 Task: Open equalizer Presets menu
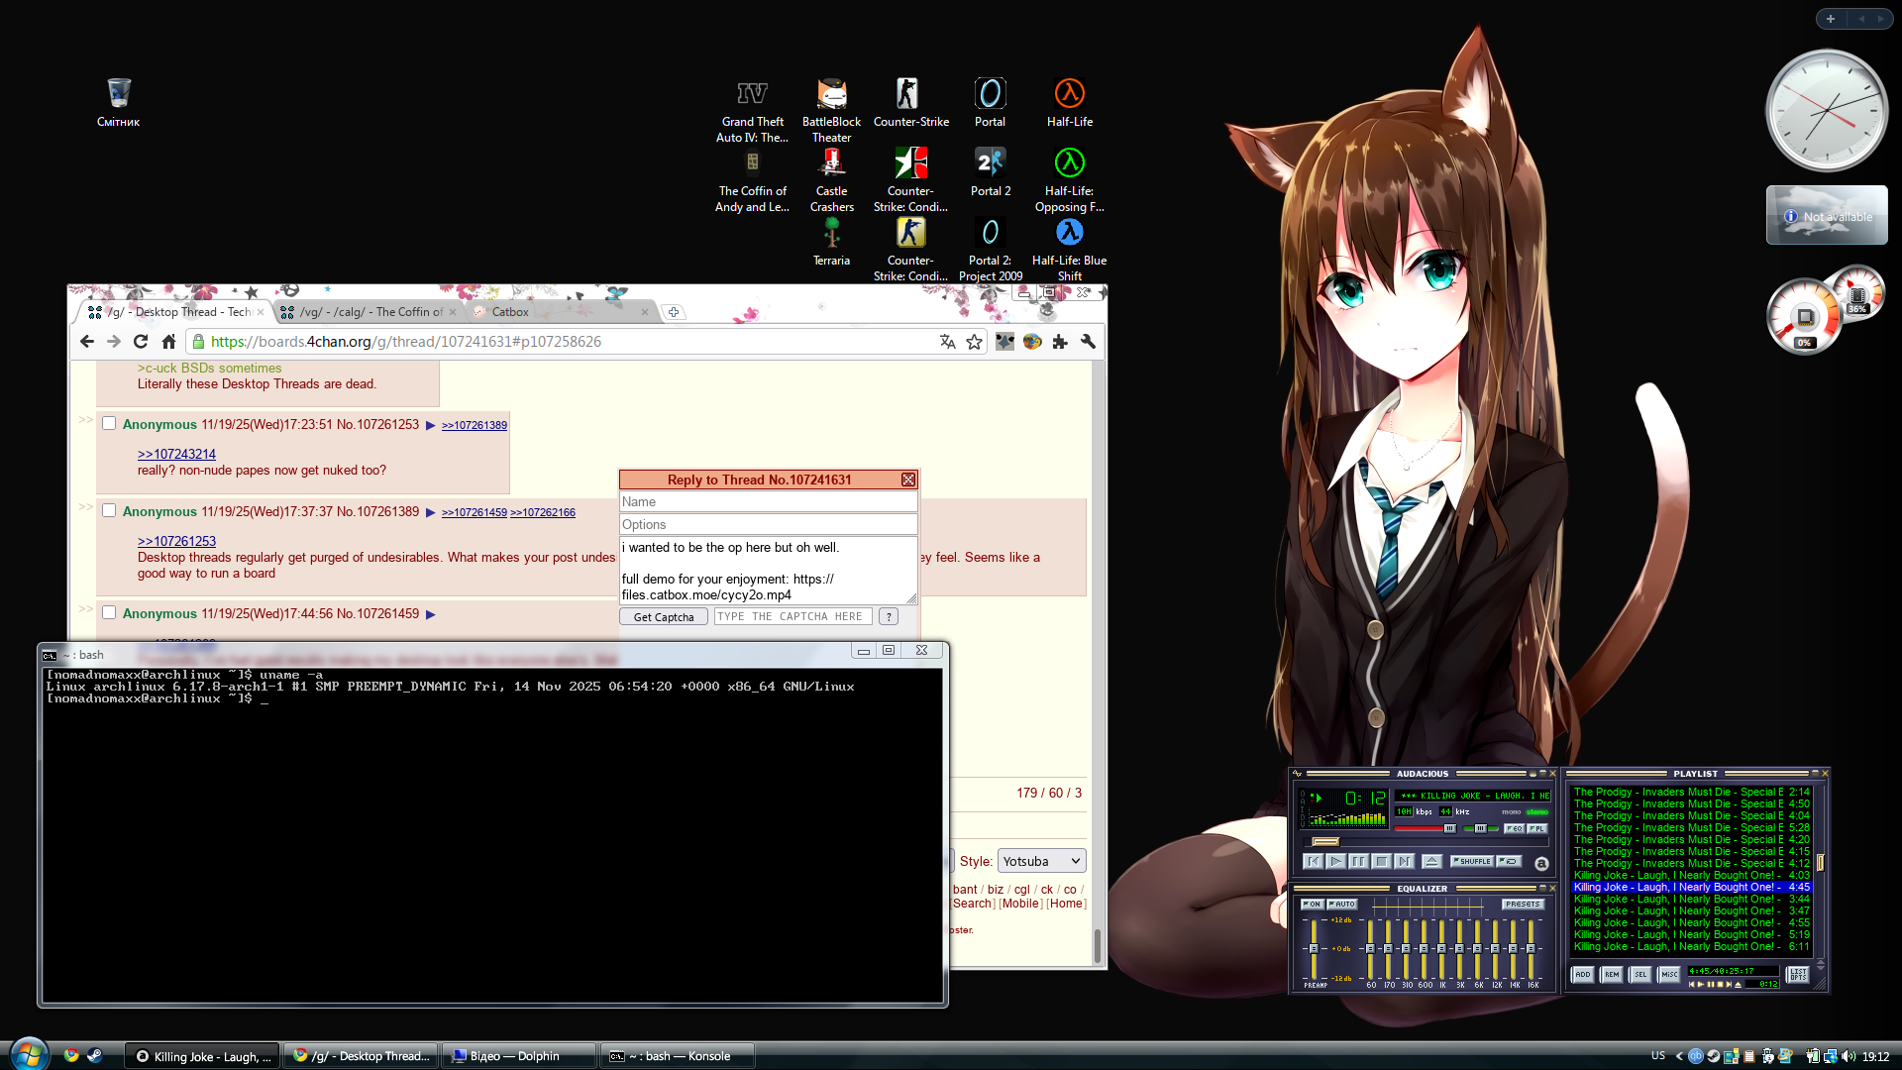(1522, 905)
